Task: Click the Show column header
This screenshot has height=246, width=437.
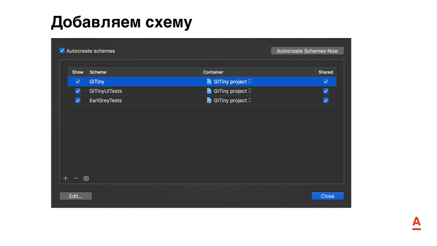Action: click(78, 72)
